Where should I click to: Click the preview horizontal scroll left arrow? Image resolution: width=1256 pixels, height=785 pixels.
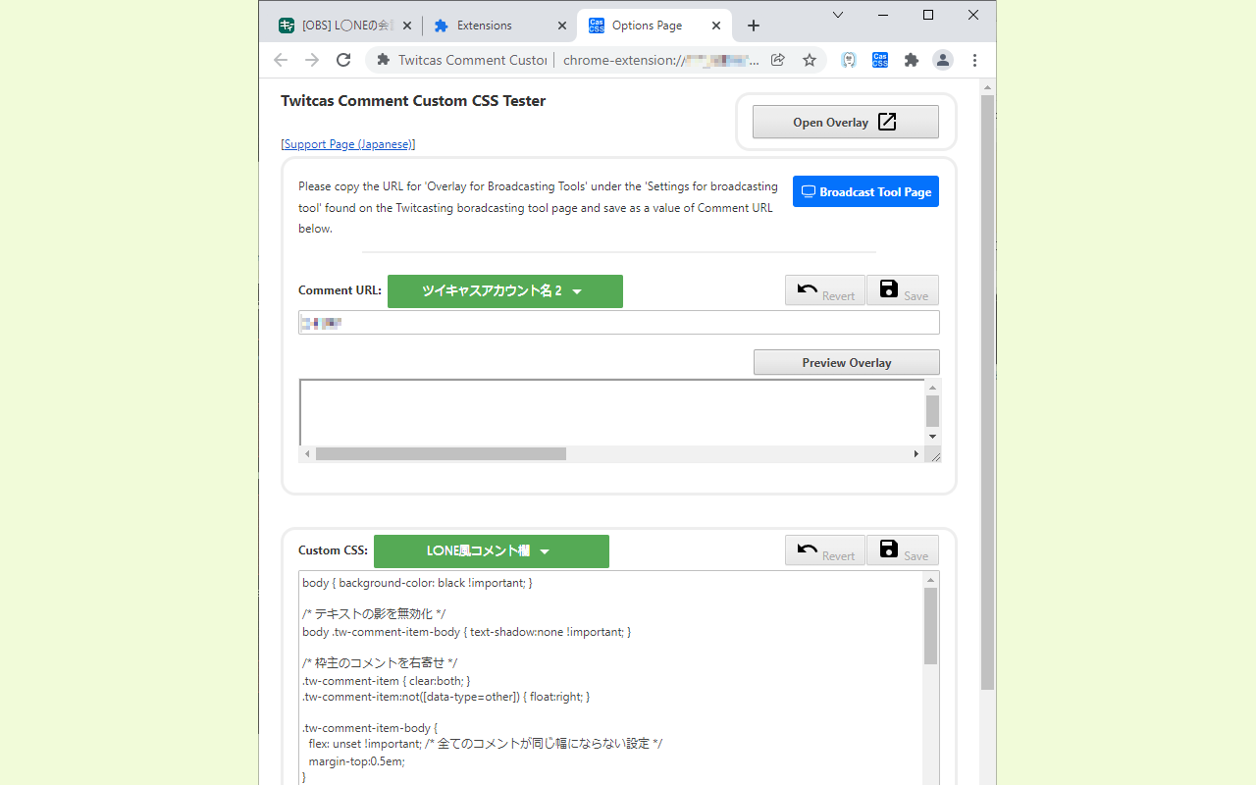click(x=307, y=454)
